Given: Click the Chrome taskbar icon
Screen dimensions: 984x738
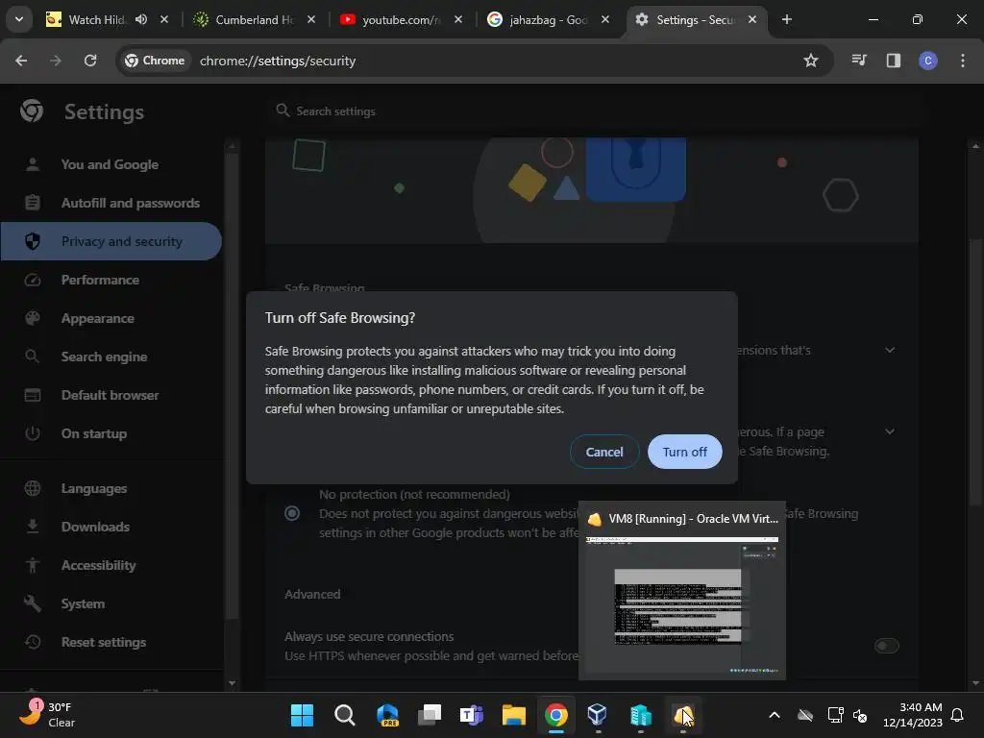Looking at the screenshot, I should pos(556,715).
